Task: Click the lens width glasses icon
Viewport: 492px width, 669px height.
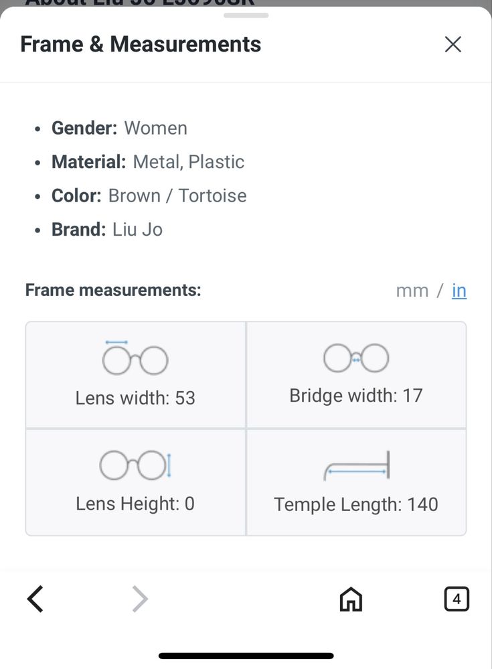Action: [135, 358]
